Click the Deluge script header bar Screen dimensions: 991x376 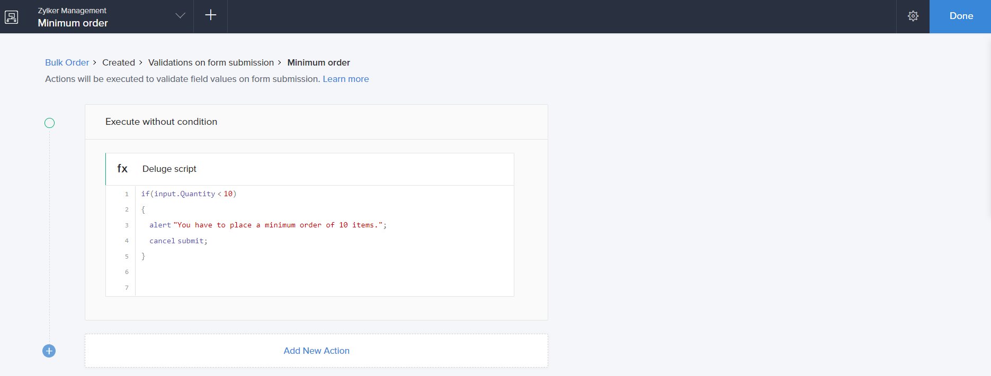point(318,169)
